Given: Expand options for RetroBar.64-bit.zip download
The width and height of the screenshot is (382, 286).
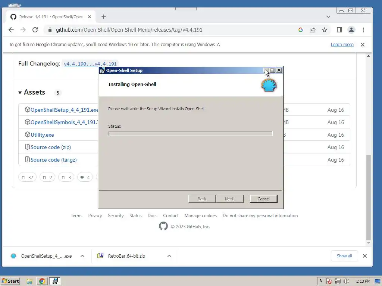Looking at the screenshot, I should pyautogui.click(x=169, y=256).
